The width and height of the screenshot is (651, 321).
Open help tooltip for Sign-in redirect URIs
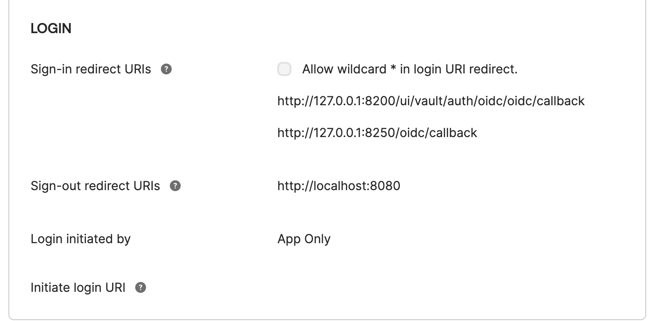(167, 69)
